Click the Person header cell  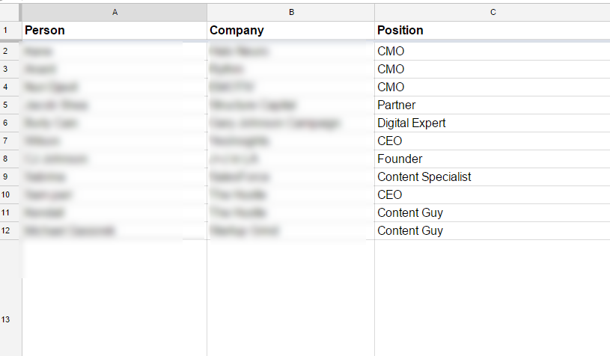click(x=115, y=31)
